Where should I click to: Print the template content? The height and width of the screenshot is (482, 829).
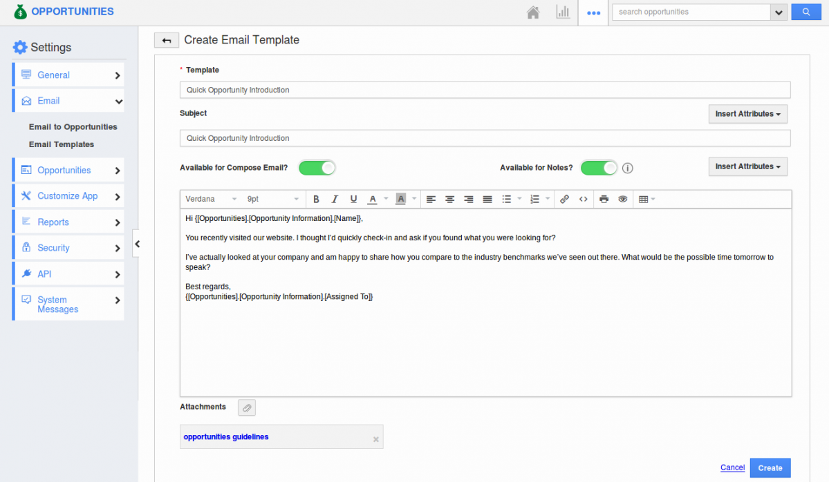(x=604, y=199)
